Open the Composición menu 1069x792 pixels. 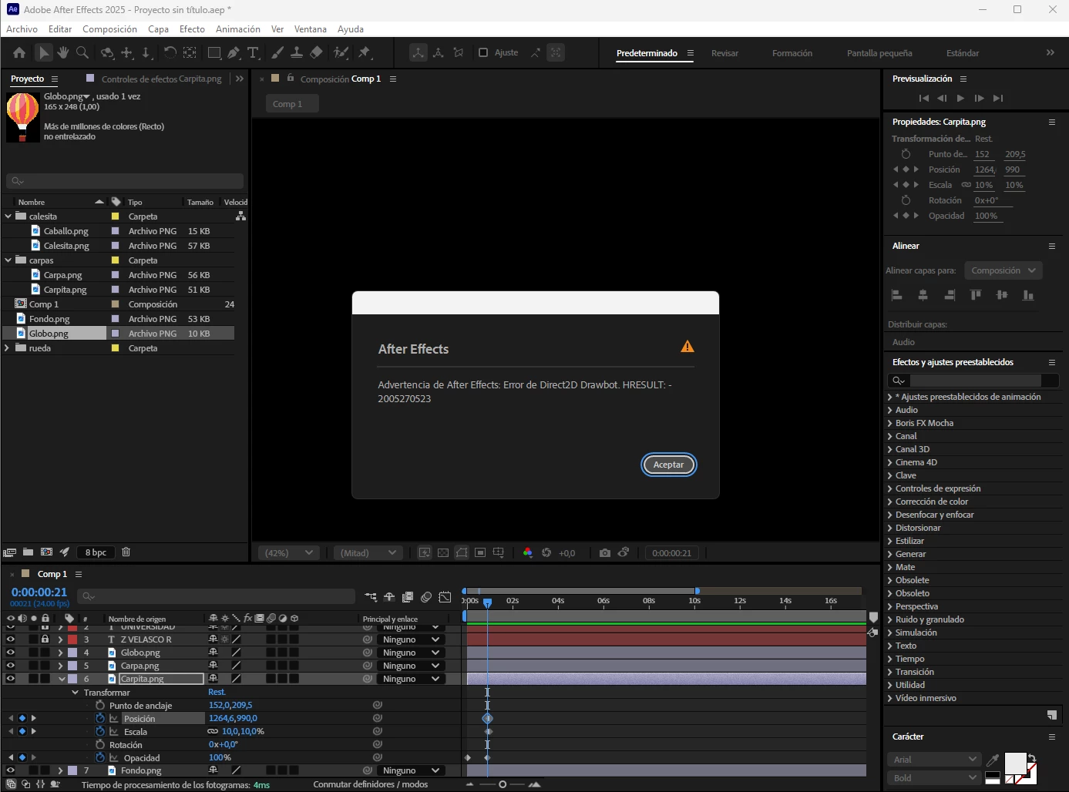pos(109,29)
